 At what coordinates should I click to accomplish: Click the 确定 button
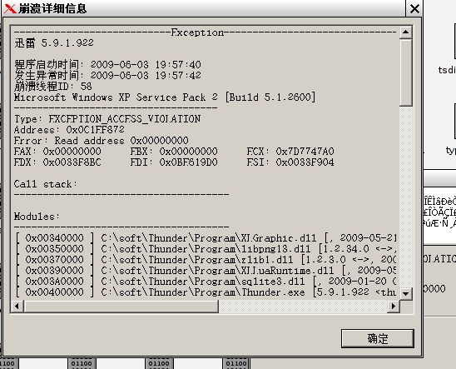click(378, 338)
